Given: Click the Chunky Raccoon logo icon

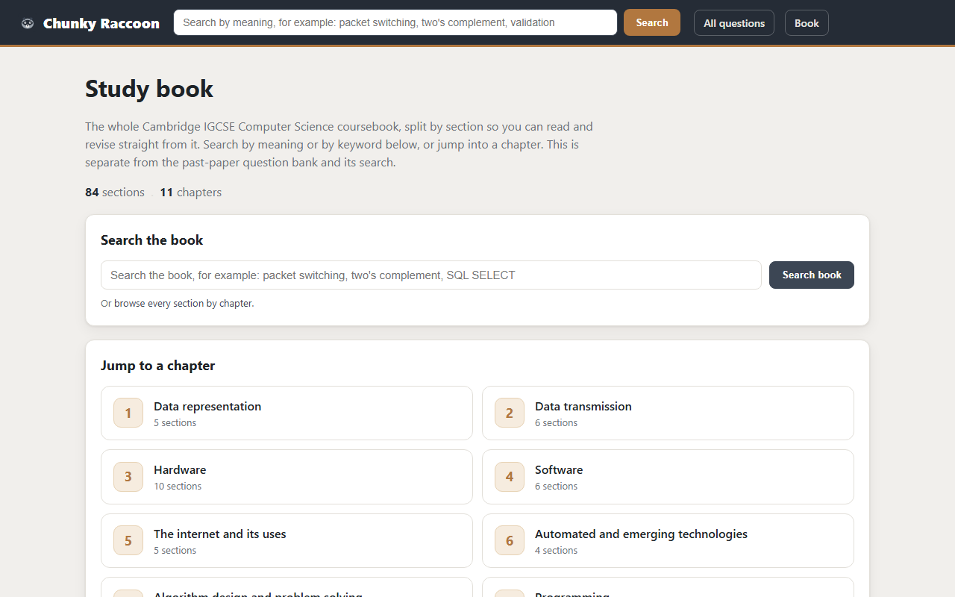Looking at the screenshot, I should click(x=28, y=23).
